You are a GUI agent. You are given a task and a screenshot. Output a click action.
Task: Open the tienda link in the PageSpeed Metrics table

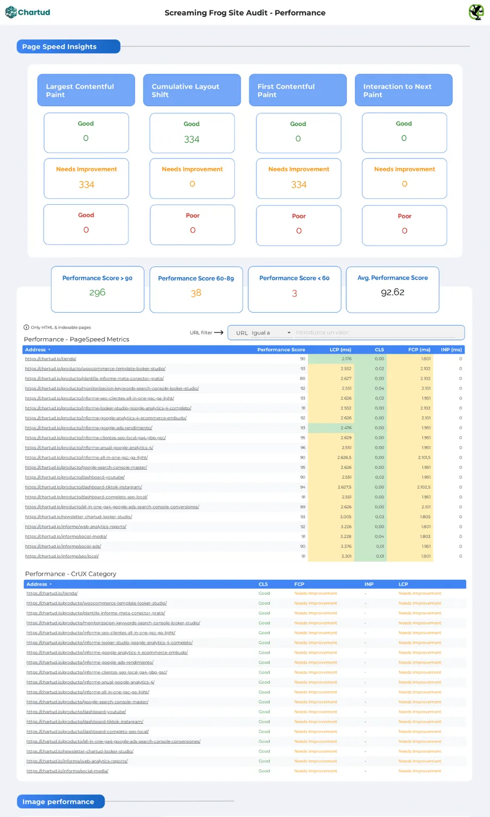[51, 359]
